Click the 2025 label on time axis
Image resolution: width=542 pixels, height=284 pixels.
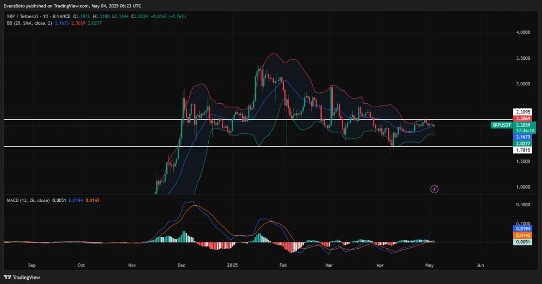coord(231,264)
